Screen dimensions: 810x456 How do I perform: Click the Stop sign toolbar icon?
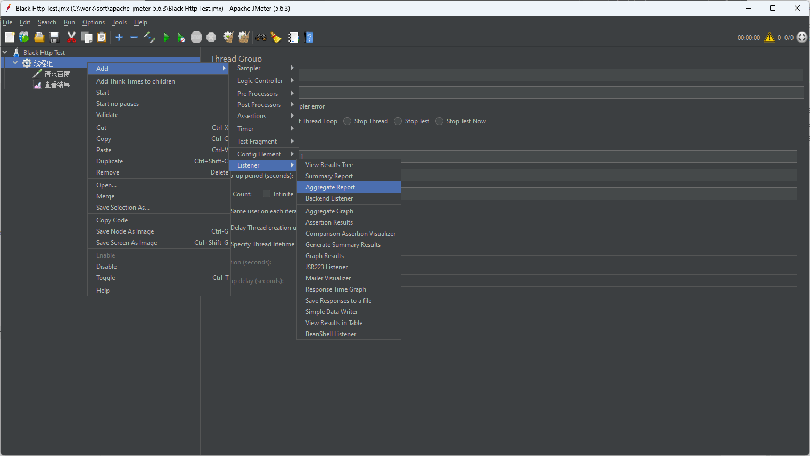click(196, 37)
